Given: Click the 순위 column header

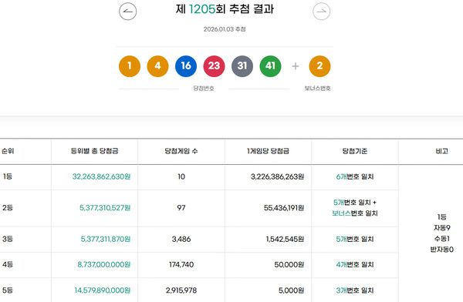Looking at the screenshot, I should [8, 151].
